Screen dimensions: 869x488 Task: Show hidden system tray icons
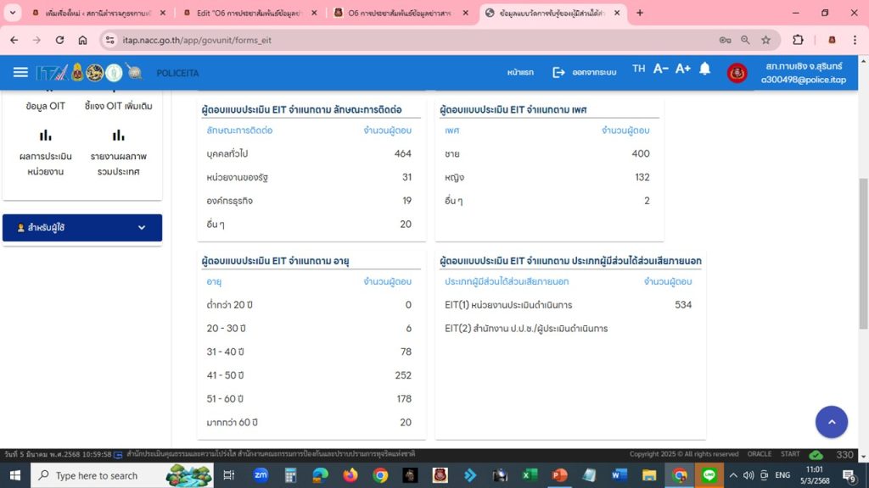coord(733,475)
